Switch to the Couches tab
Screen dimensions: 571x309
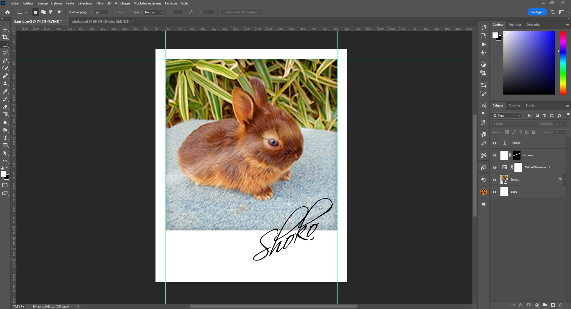coord(514,106)
